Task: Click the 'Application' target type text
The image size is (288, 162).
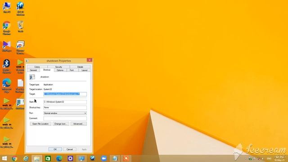Action: pos(48,85)
